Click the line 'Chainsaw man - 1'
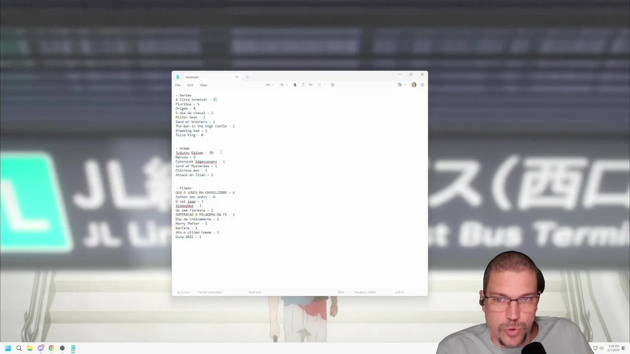630x354 pixels. 191,171
